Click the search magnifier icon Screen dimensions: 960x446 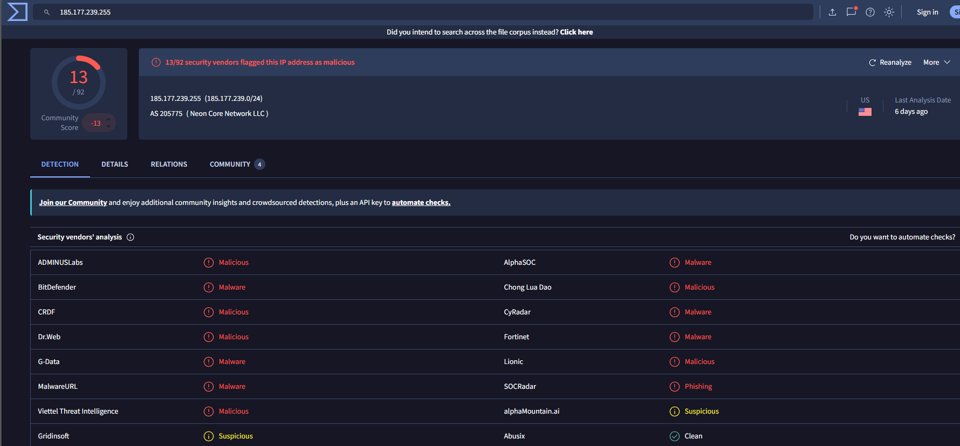(x=47, y=12)
